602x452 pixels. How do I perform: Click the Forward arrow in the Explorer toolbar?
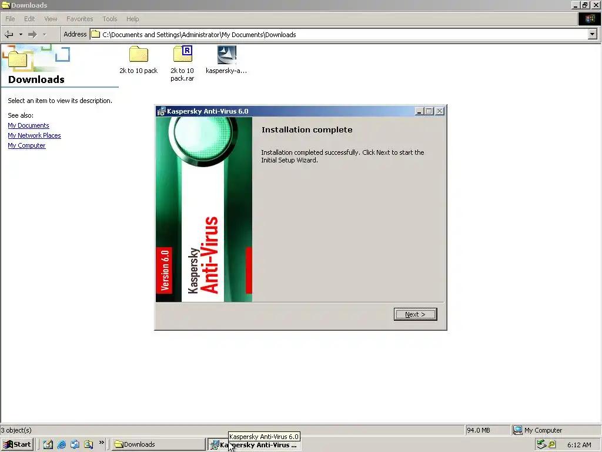[33, 35]
